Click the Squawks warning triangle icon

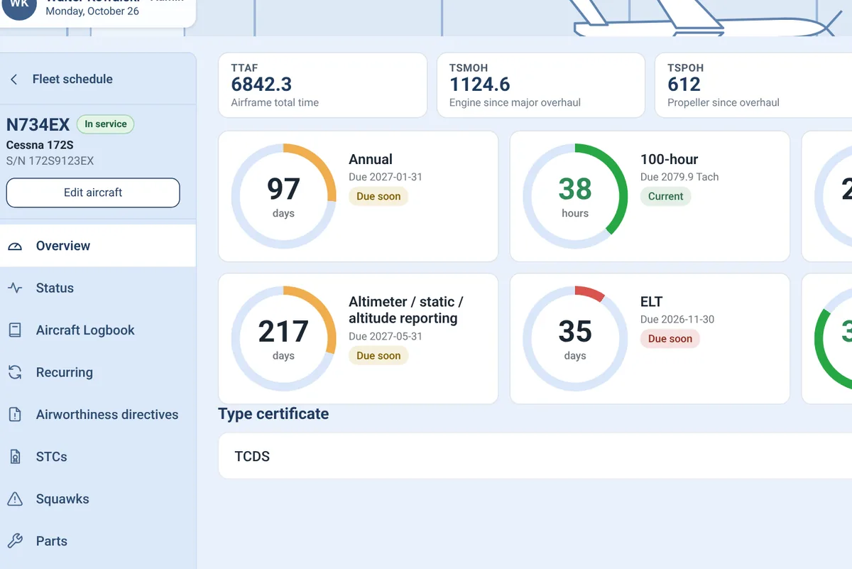coord(15,499)
